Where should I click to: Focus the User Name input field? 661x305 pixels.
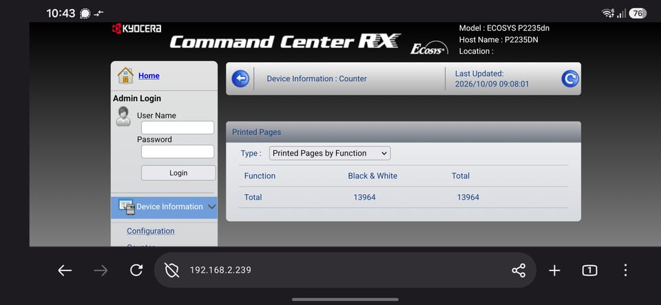pos(178,127)
